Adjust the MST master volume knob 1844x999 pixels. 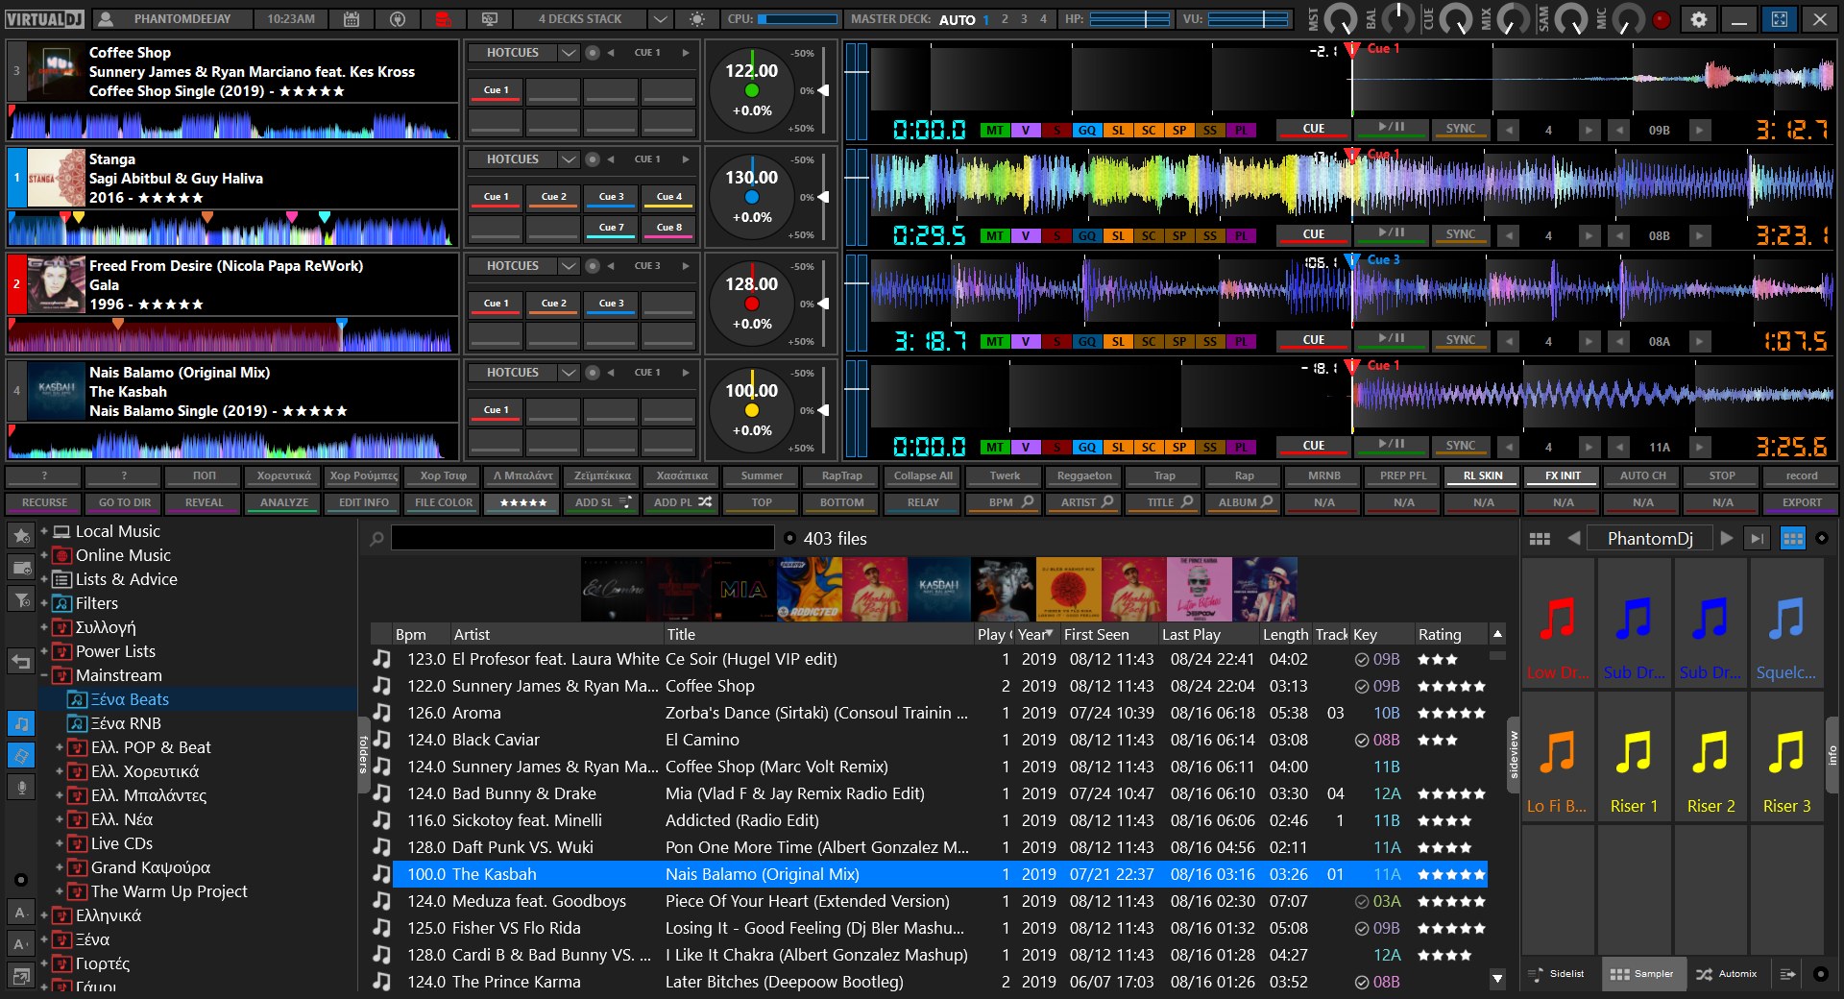click(x=1341, y=19)
